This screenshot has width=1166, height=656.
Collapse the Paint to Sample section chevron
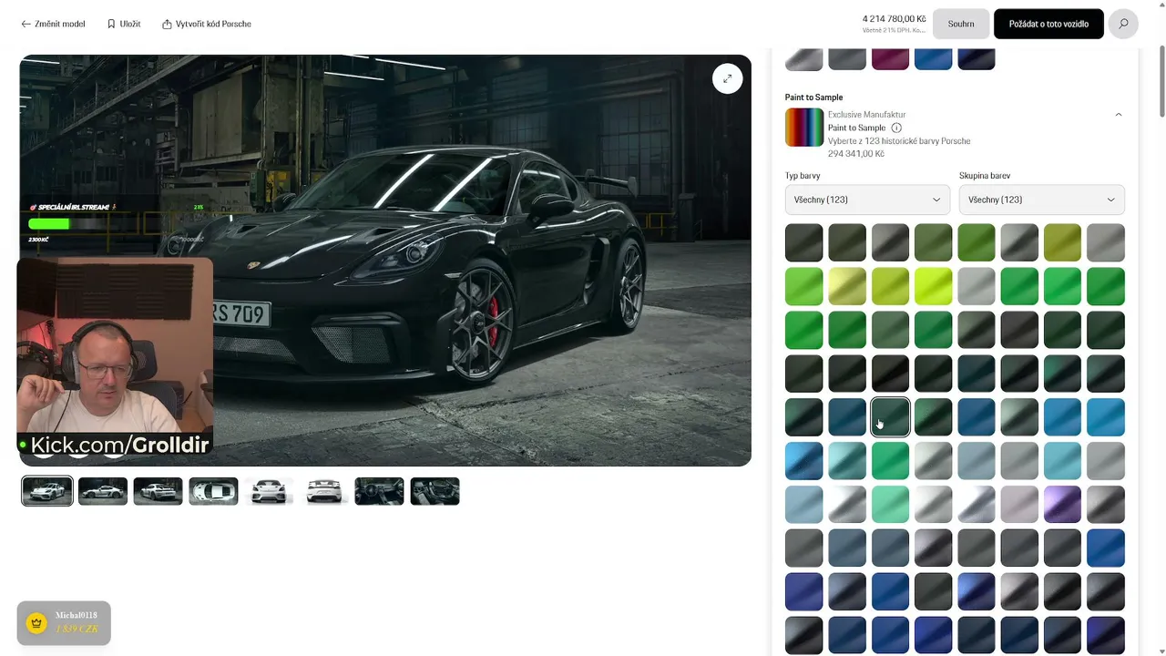(x=1118, y=115)
